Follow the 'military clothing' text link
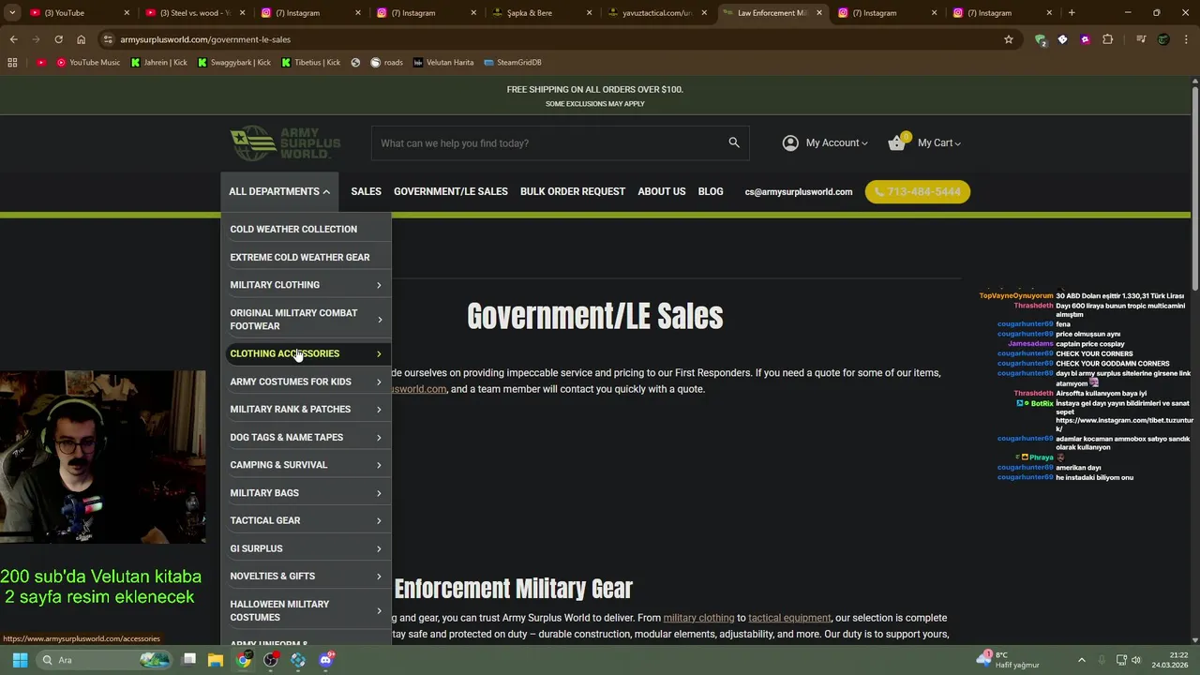Image resolution: width=1200 pixels, height=675 pixels. tap(698, 618)
